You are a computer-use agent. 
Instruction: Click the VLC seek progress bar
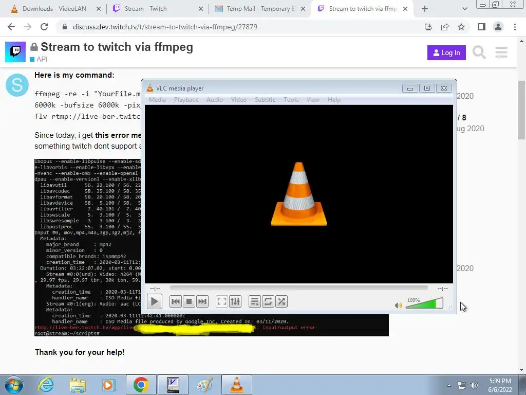pyautogui.click(x=298, y=288)
